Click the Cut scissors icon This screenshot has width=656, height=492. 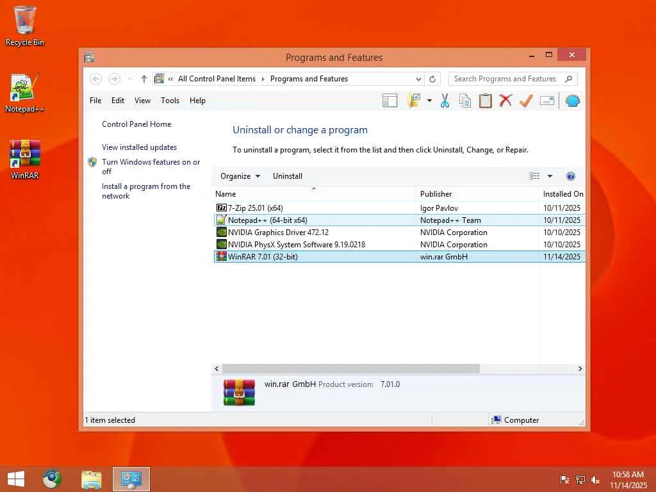click(445, 101)
